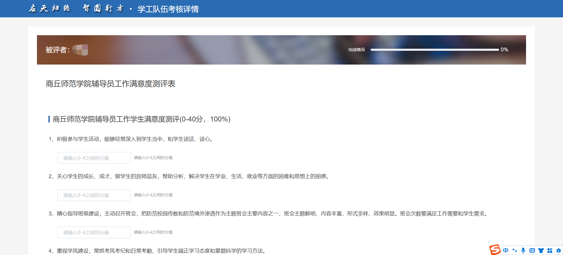Click the 0% completion percentage label
Viewport: 563px width, 255px height.
pyautogui.click(x=504, y=50)
